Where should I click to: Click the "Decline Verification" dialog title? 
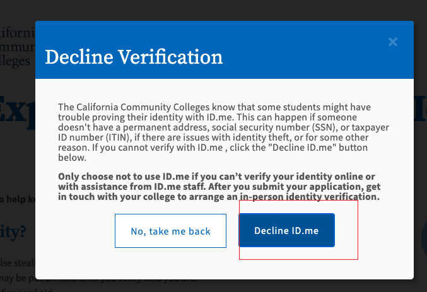coord(134,57)
